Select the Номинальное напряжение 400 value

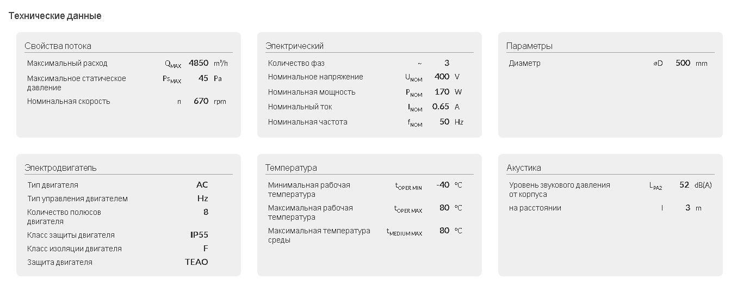[442, 77]
